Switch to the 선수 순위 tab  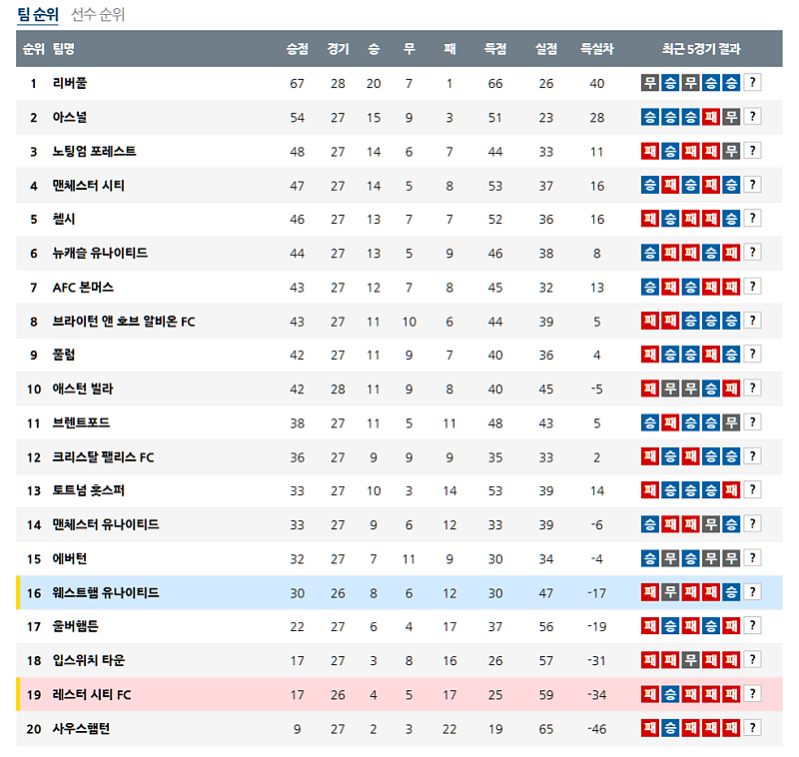[98, 15]
